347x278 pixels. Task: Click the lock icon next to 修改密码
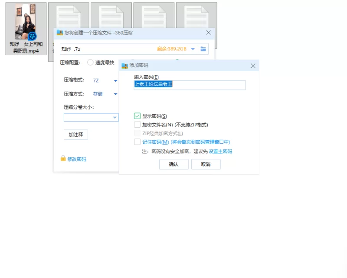[x=63, y=159]
